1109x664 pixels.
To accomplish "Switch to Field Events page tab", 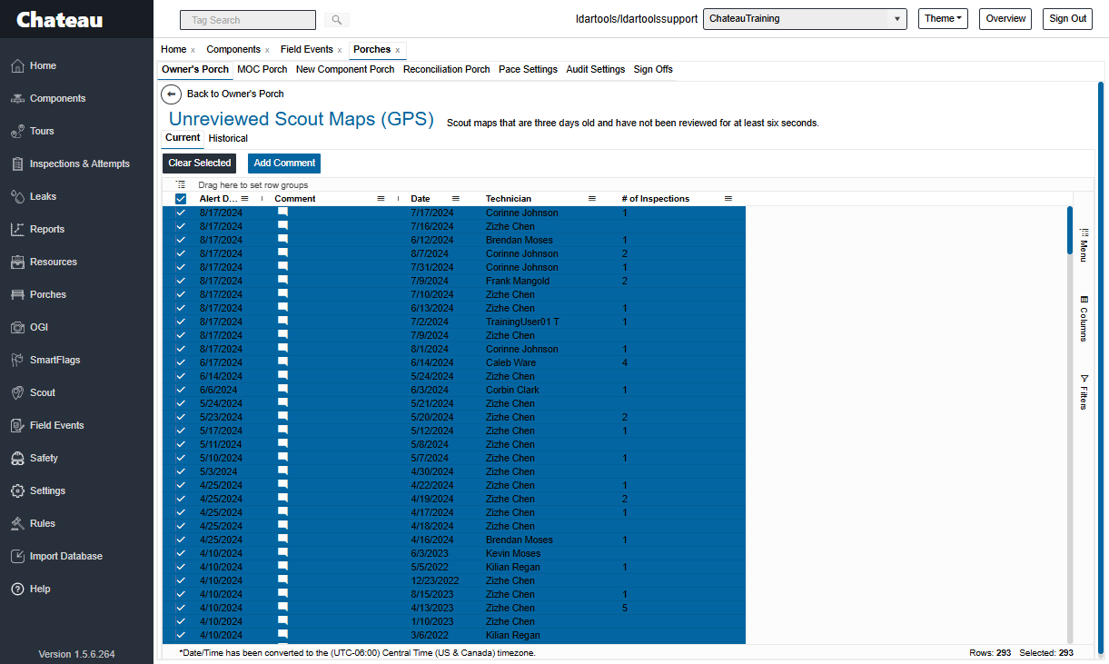I will coord(307,50).
